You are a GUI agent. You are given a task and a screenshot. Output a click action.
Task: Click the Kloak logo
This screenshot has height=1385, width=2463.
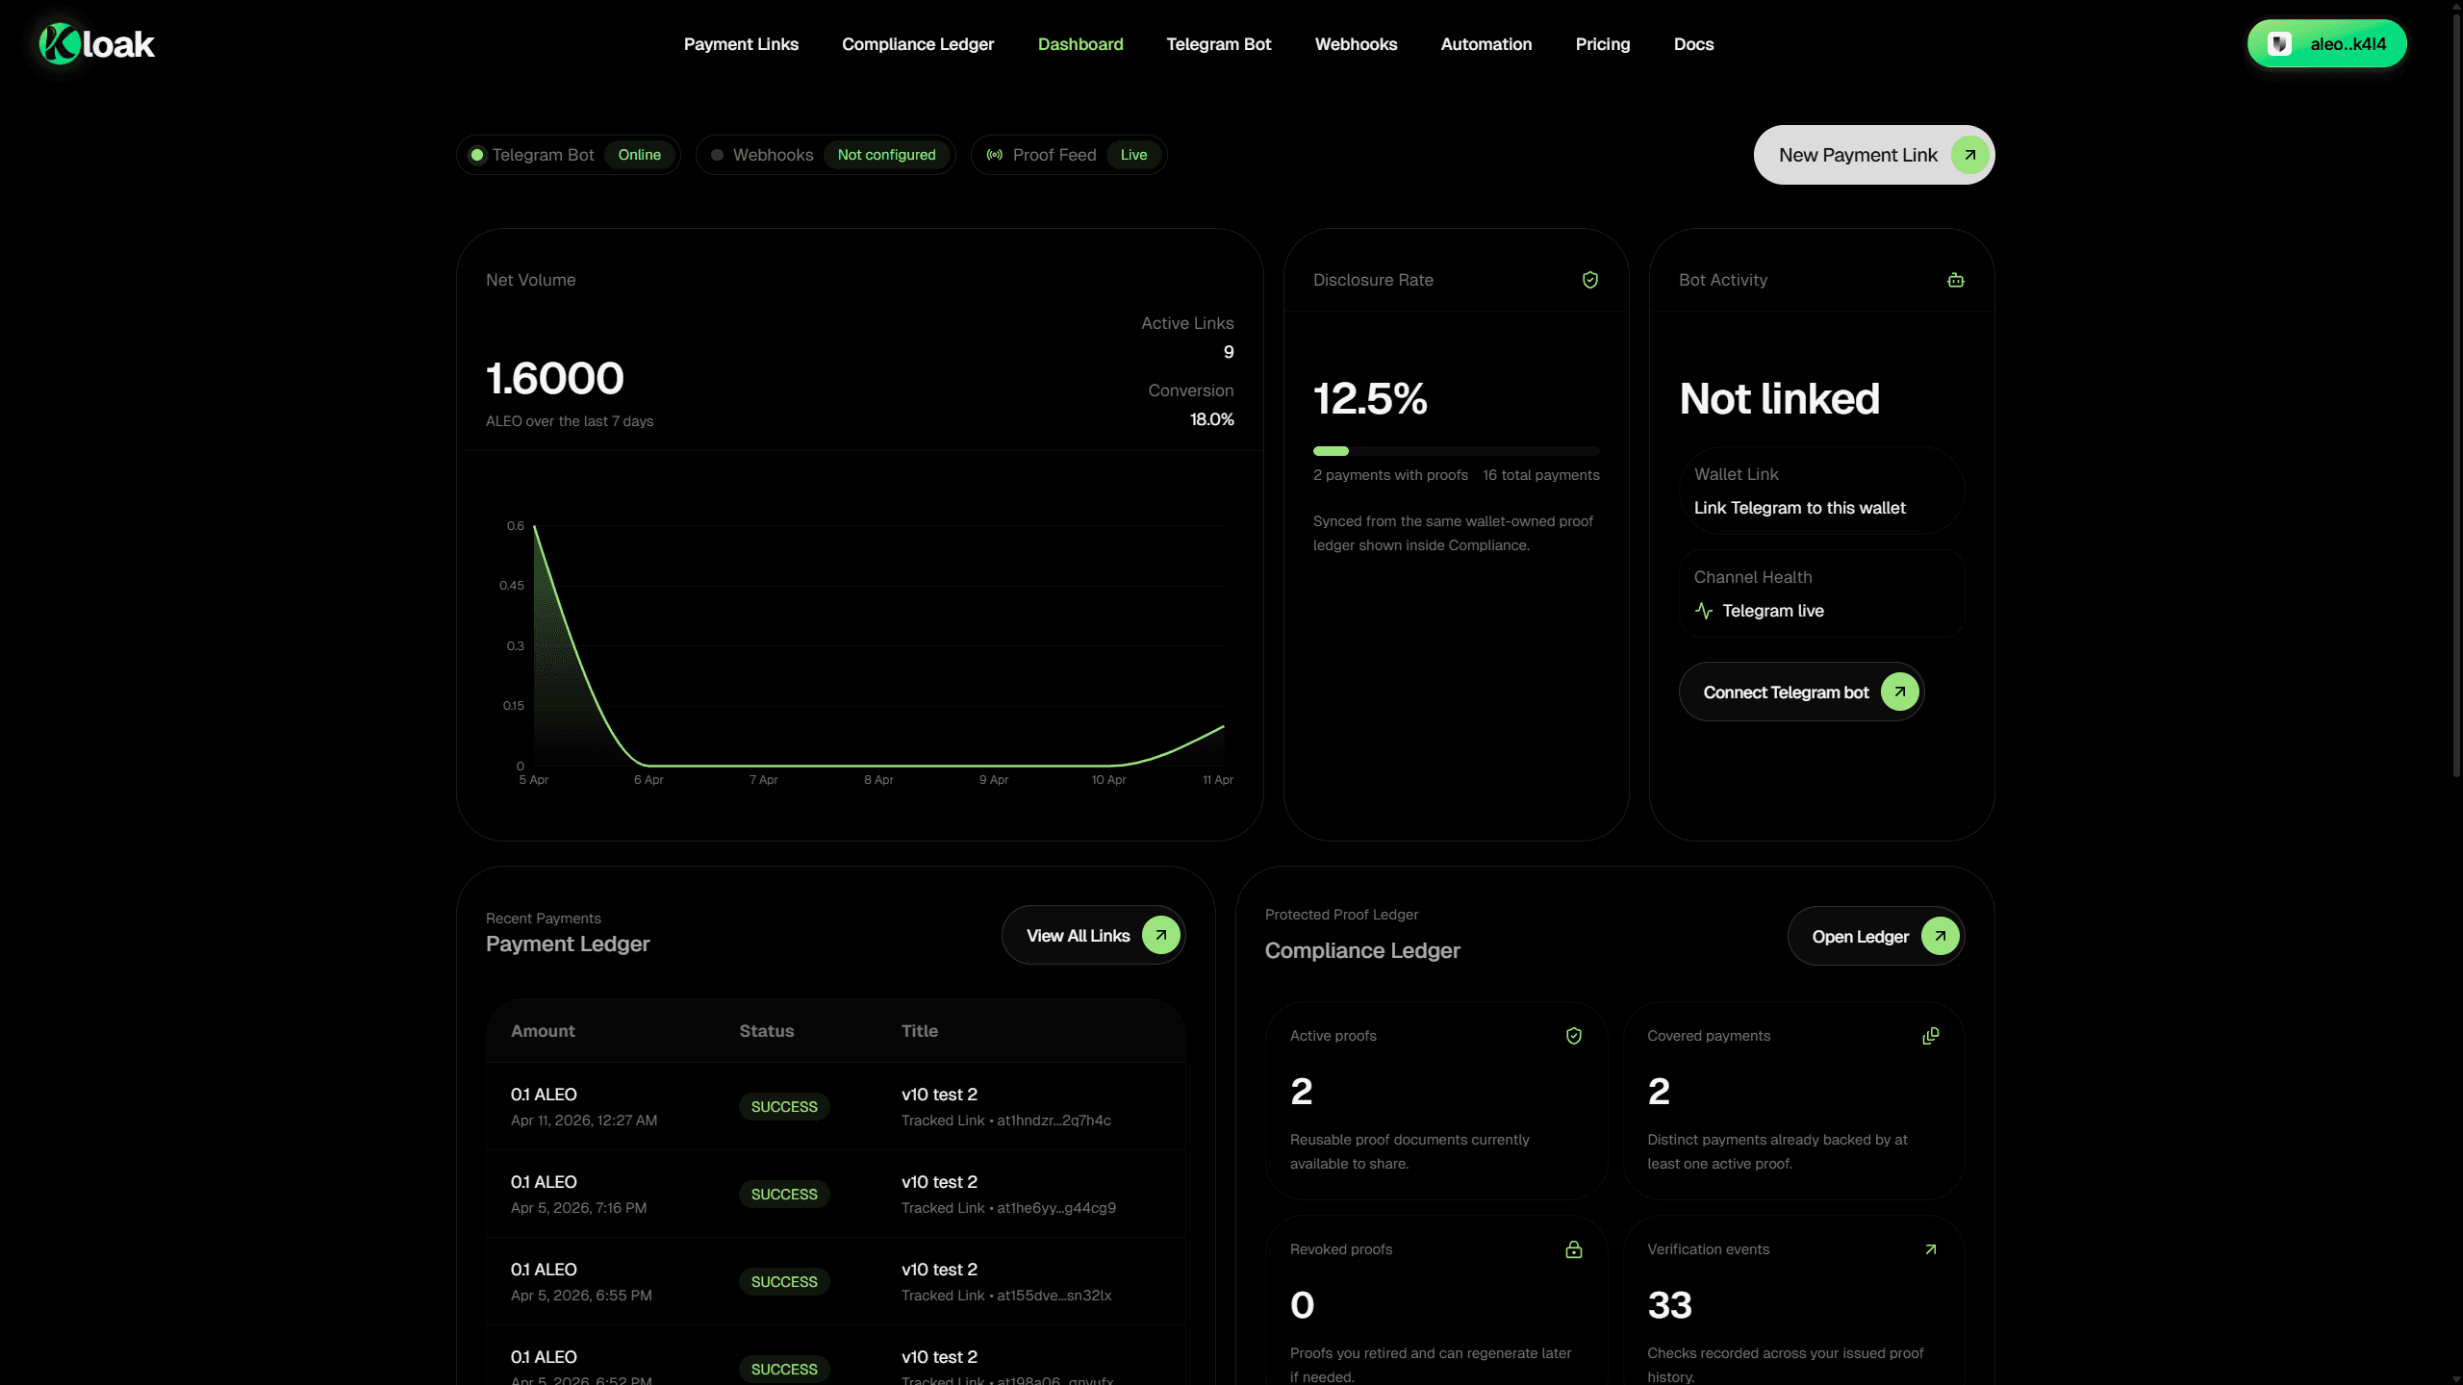pyautogui.click(x=96, y=44)
